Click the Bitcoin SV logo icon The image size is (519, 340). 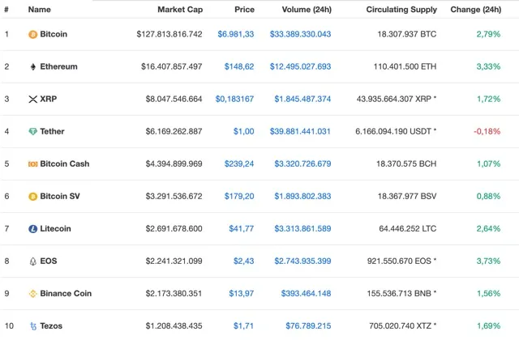pos(32,197)
